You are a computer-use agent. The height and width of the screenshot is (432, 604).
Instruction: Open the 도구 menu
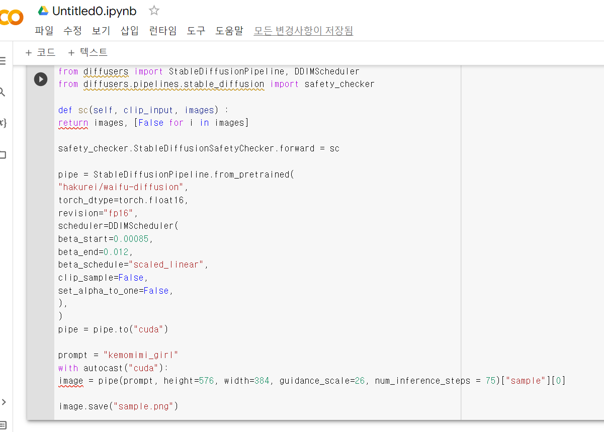[196, 31]
